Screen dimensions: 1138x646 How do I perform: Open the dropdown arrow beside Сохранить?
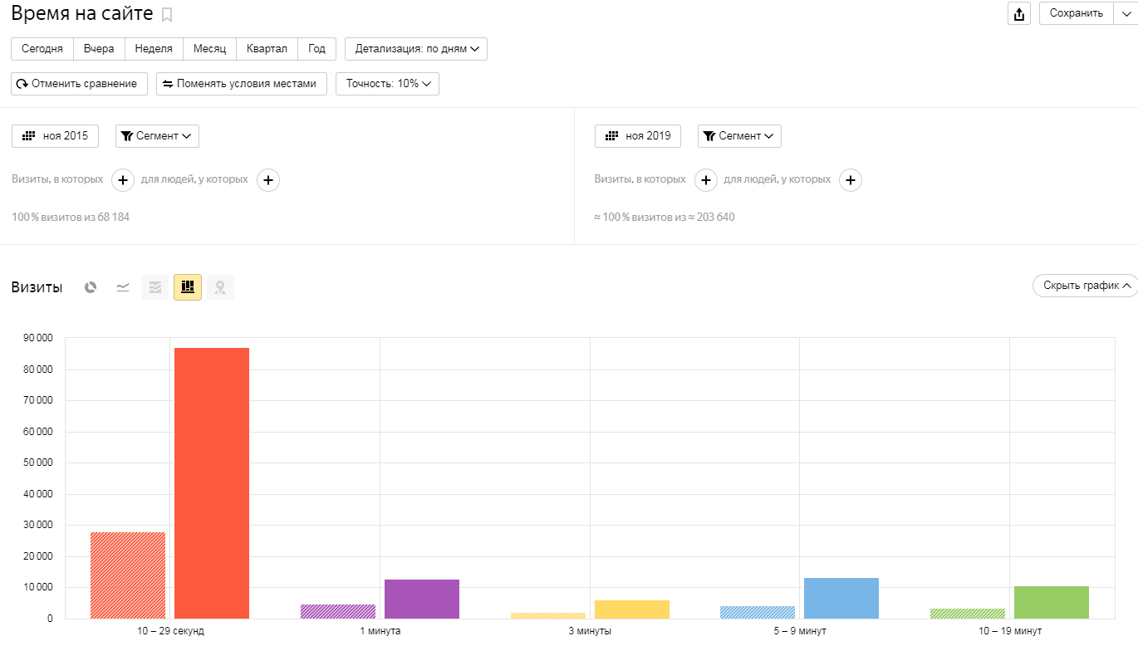point(1126,13)
